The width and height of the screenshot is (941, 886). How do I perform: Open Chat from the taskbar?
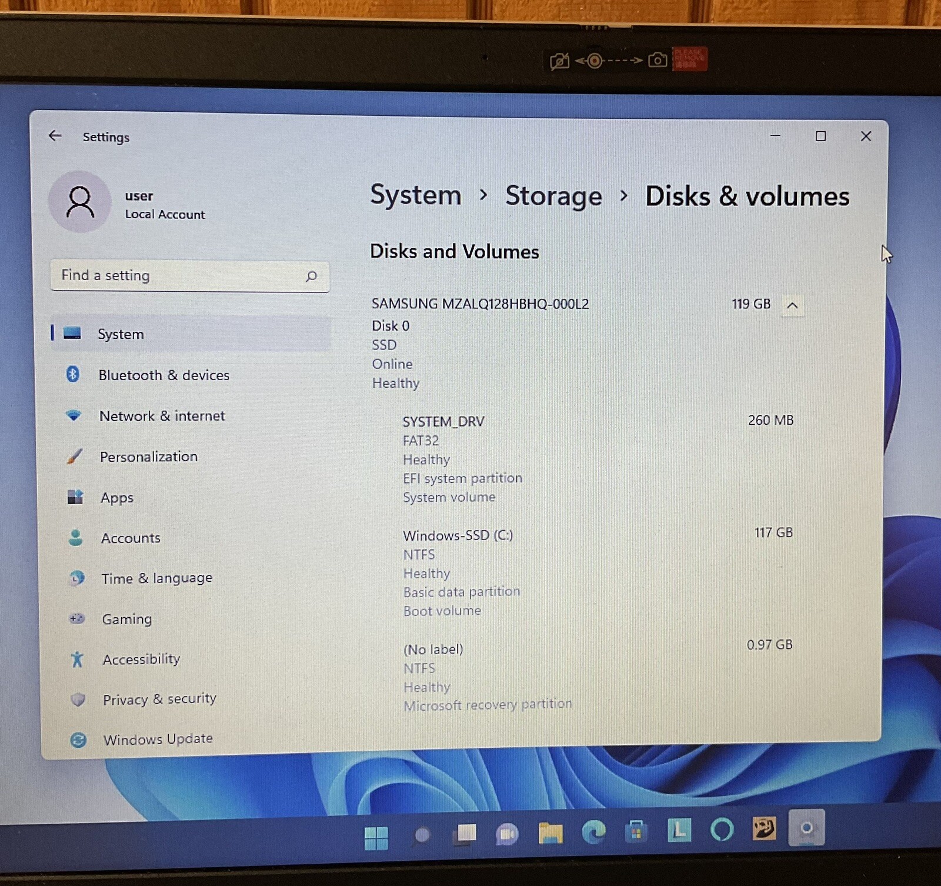point(507,833)
